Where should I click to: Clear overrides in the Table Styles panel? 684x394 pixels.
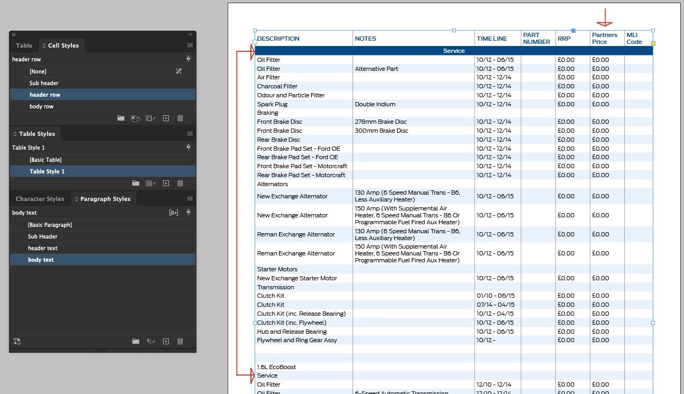150,183
